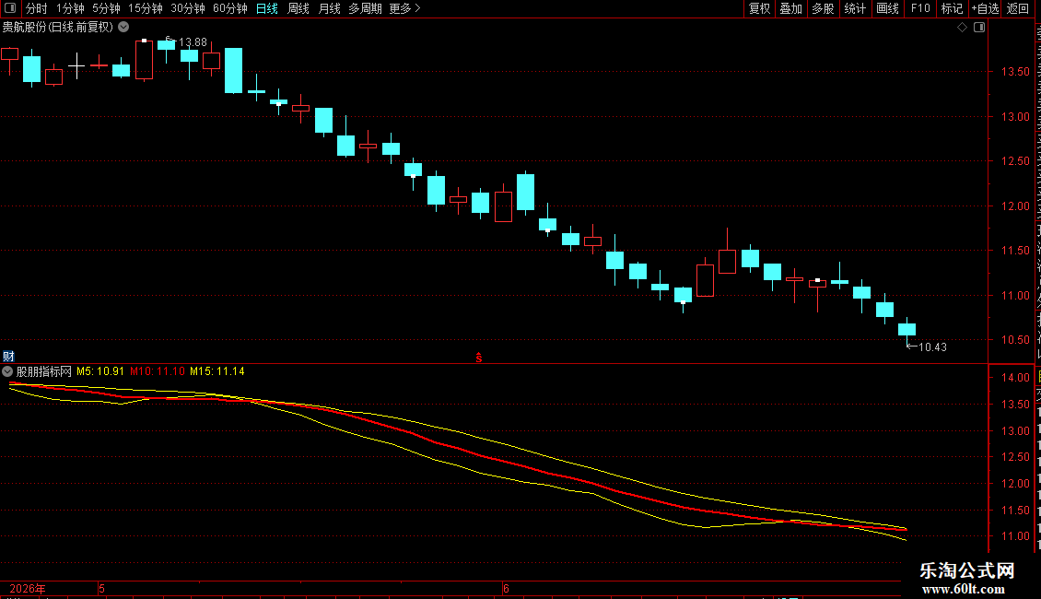Click the 股朋指标网 indicator name
The width and height of the screenshot is (1041, 599).
coord(44,371)
